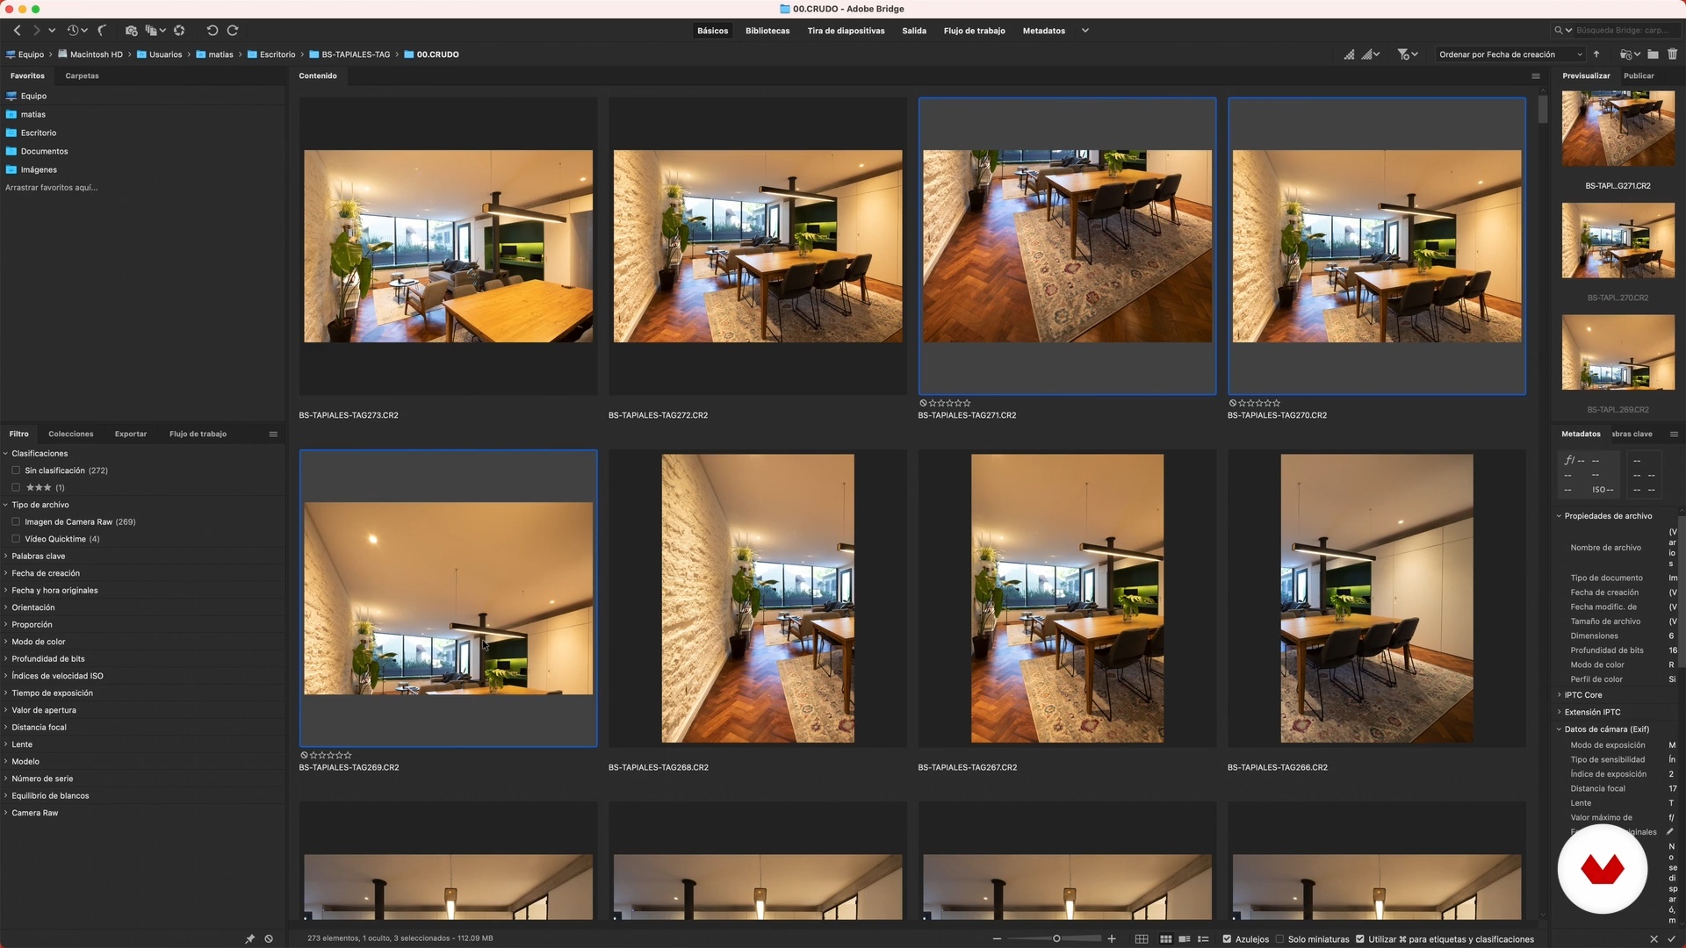This screenshot has width=1686, height=948.
Task: Delete item with trash icon
Action: click(1672, 54)
